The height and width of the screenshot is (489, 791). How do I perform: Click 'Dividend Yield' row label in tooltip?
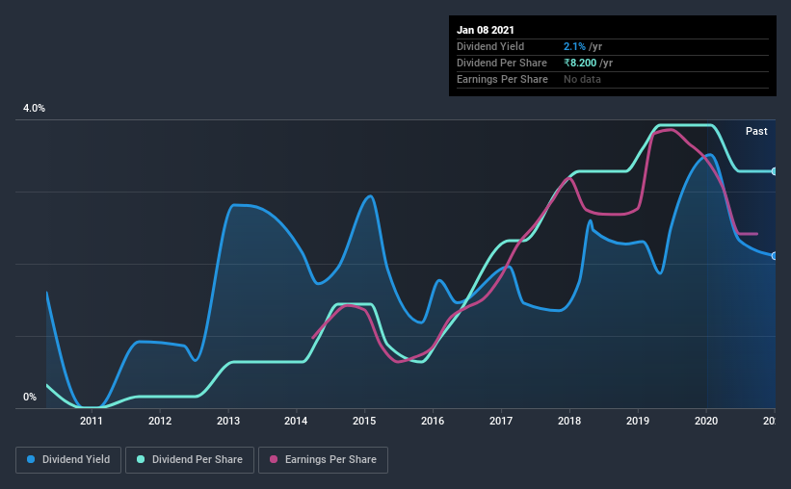pyautogui.click(x=490, y=46)
